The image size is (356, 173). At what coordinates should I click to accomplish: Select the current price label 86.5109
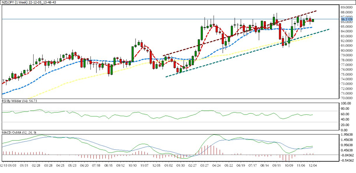(346, 19)
